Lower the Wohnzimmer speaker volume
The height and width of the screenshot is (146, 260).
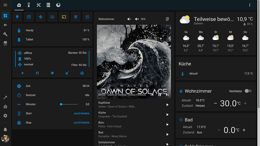[x=129, y=19]
